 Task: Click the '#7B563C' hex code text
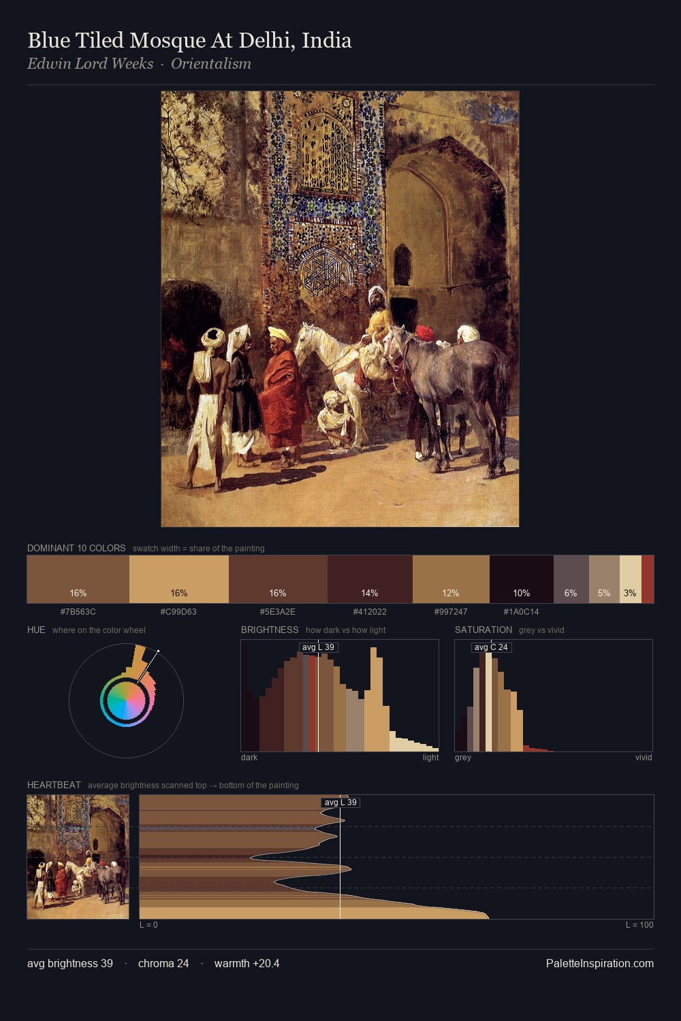click(78, 611)
